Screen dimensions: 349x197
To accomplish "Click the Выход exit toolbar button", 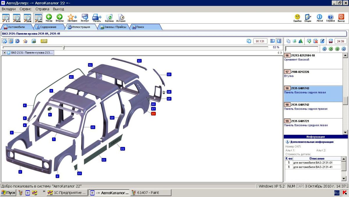I will click(341, 18).
